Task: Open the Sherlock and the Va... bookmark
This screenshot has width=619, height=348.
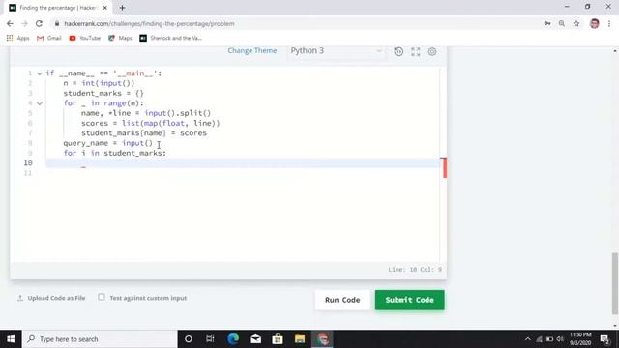Action: [x=170, y=38]
